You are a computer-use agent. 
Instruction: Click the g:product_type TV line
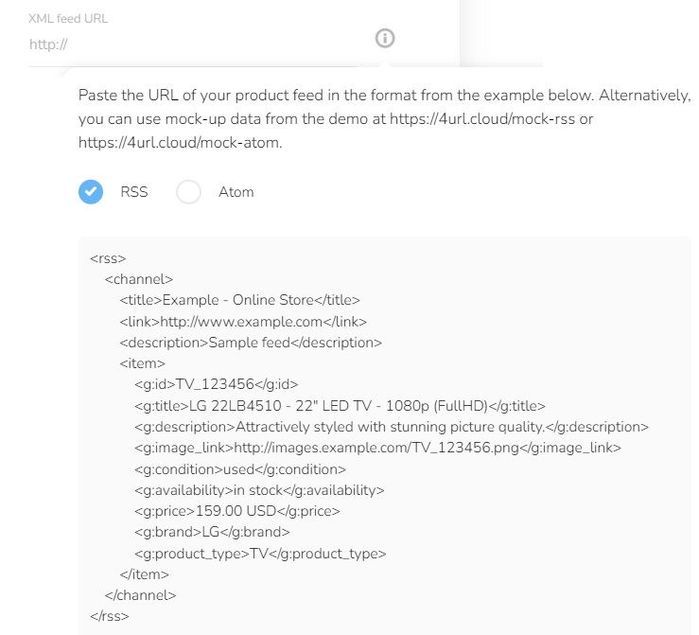[x=260, y=554]
